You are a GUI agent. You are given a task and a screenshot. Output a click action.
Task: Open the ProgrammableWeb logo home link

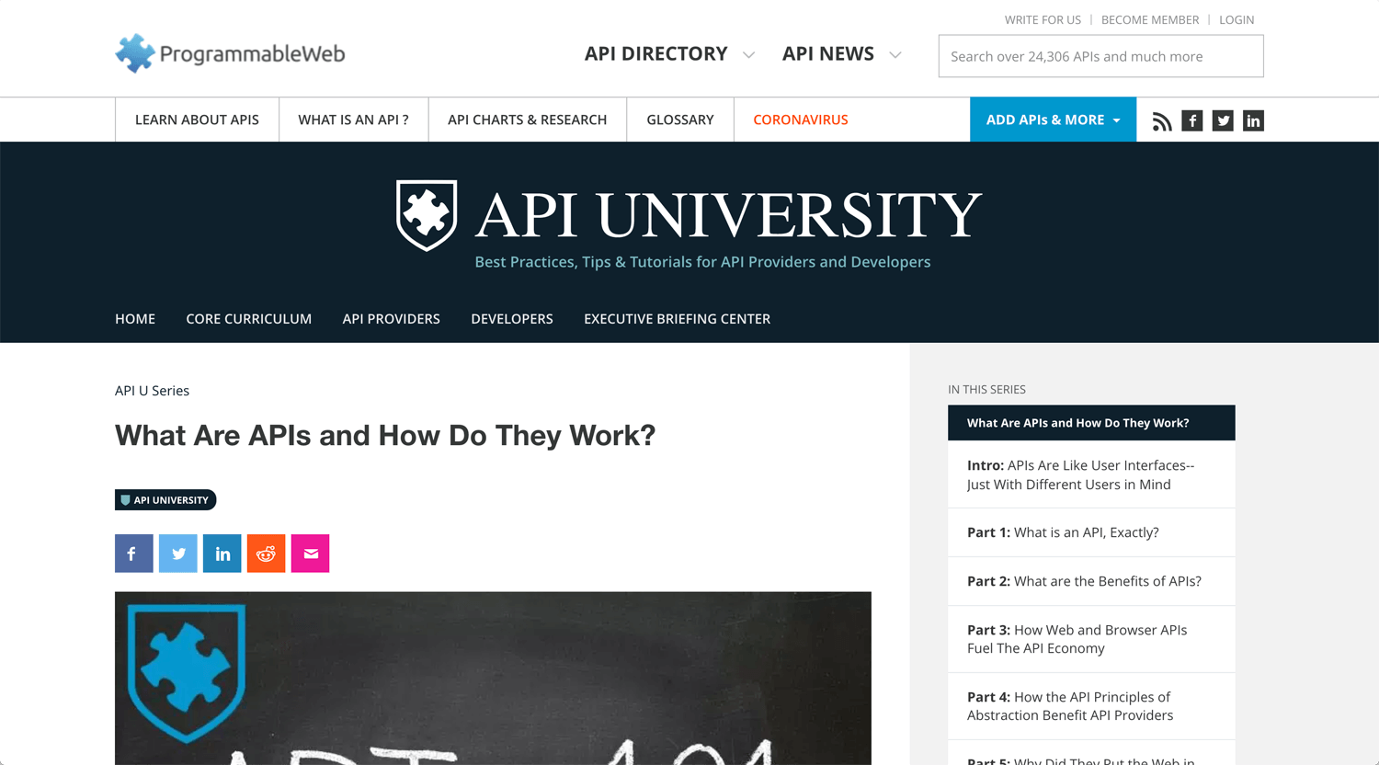pyautogui.click(x=230, y=53)
